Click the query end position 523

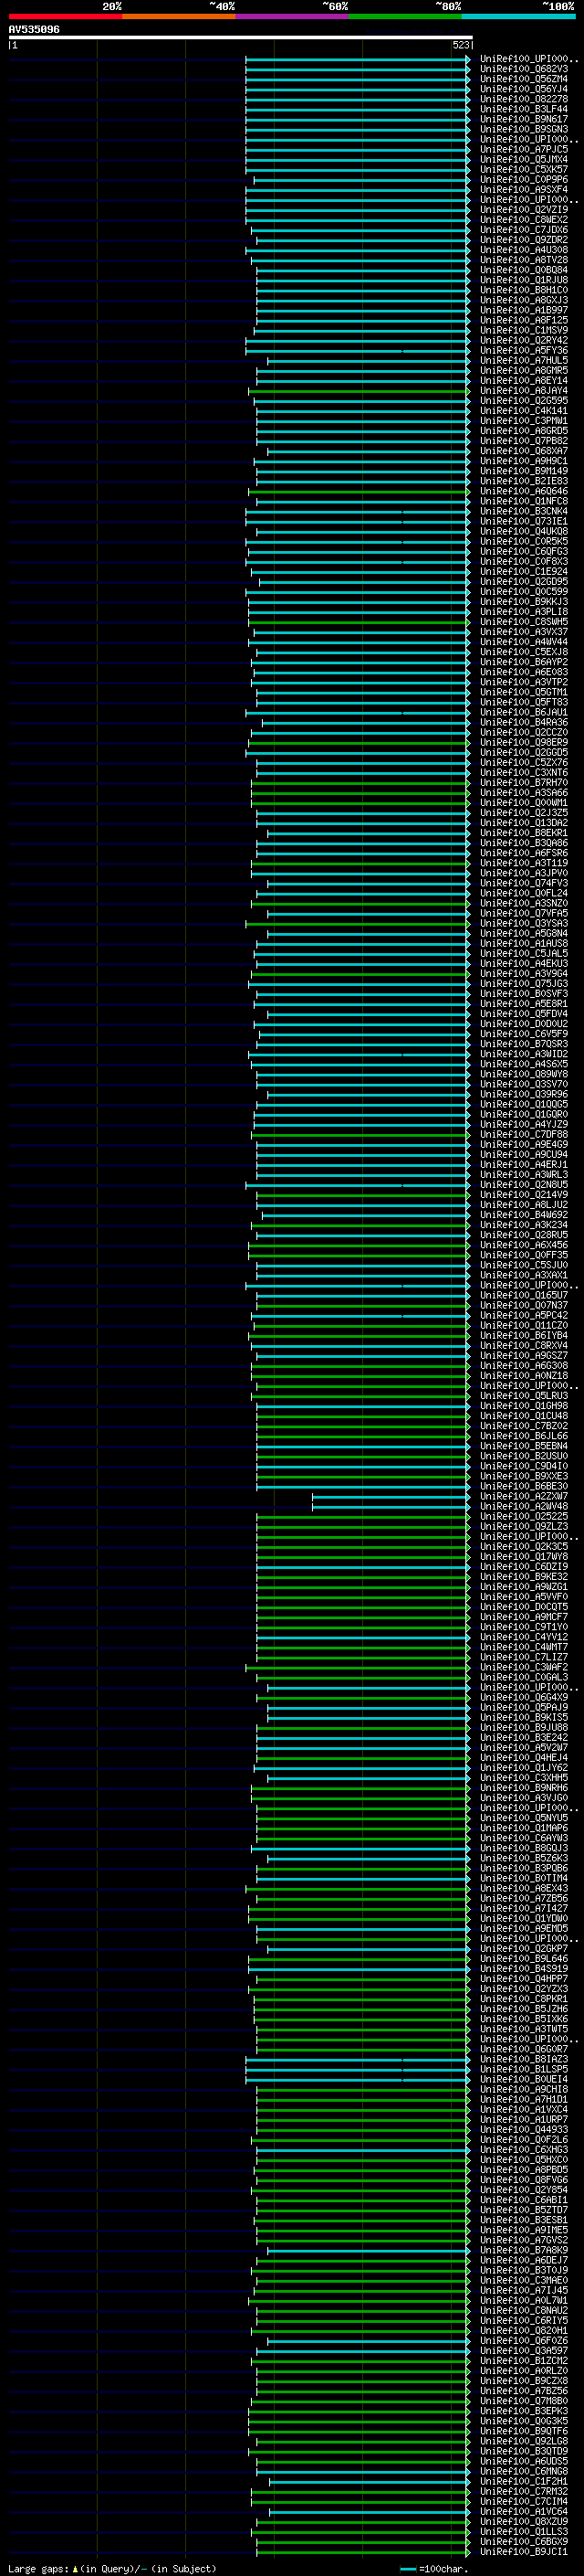click(460, 45)
